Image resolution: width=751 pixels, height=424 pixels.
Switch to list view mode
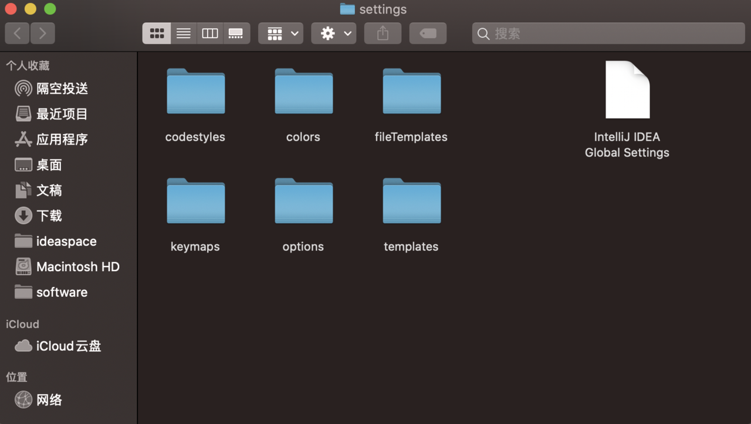point(184,33)
